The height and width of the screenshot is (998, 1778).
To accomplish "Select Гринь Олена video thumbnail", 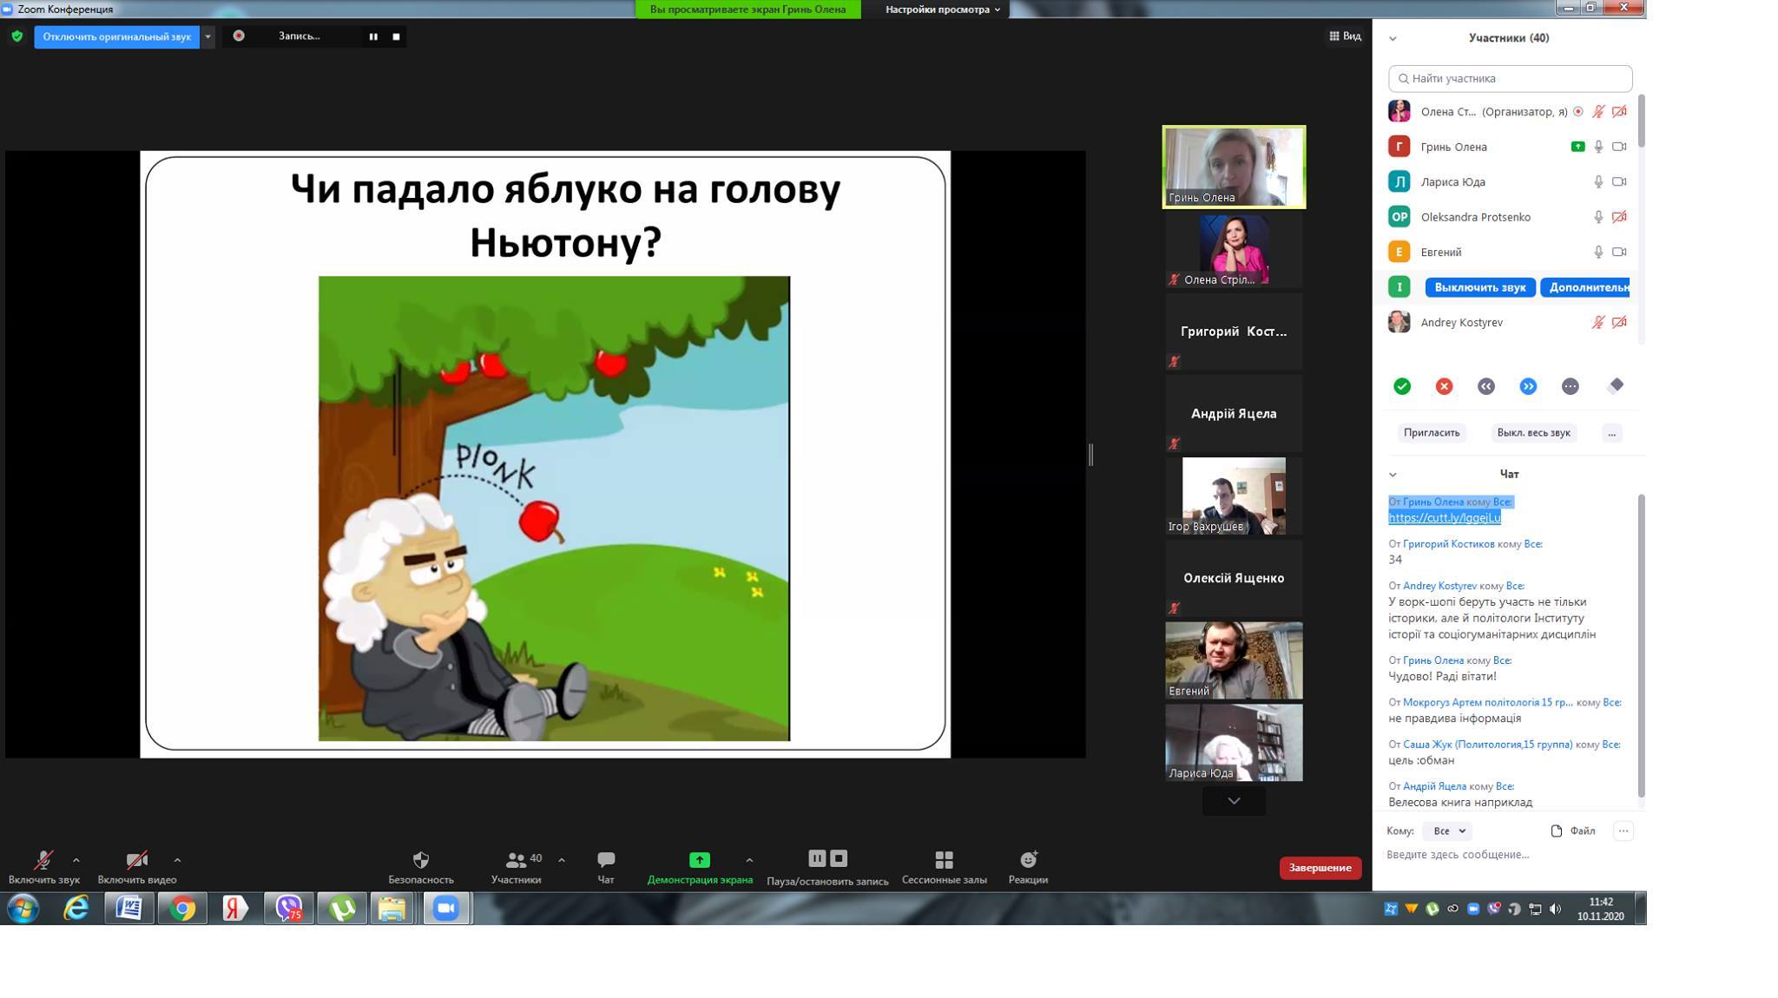I will (x=1234, y=167).
